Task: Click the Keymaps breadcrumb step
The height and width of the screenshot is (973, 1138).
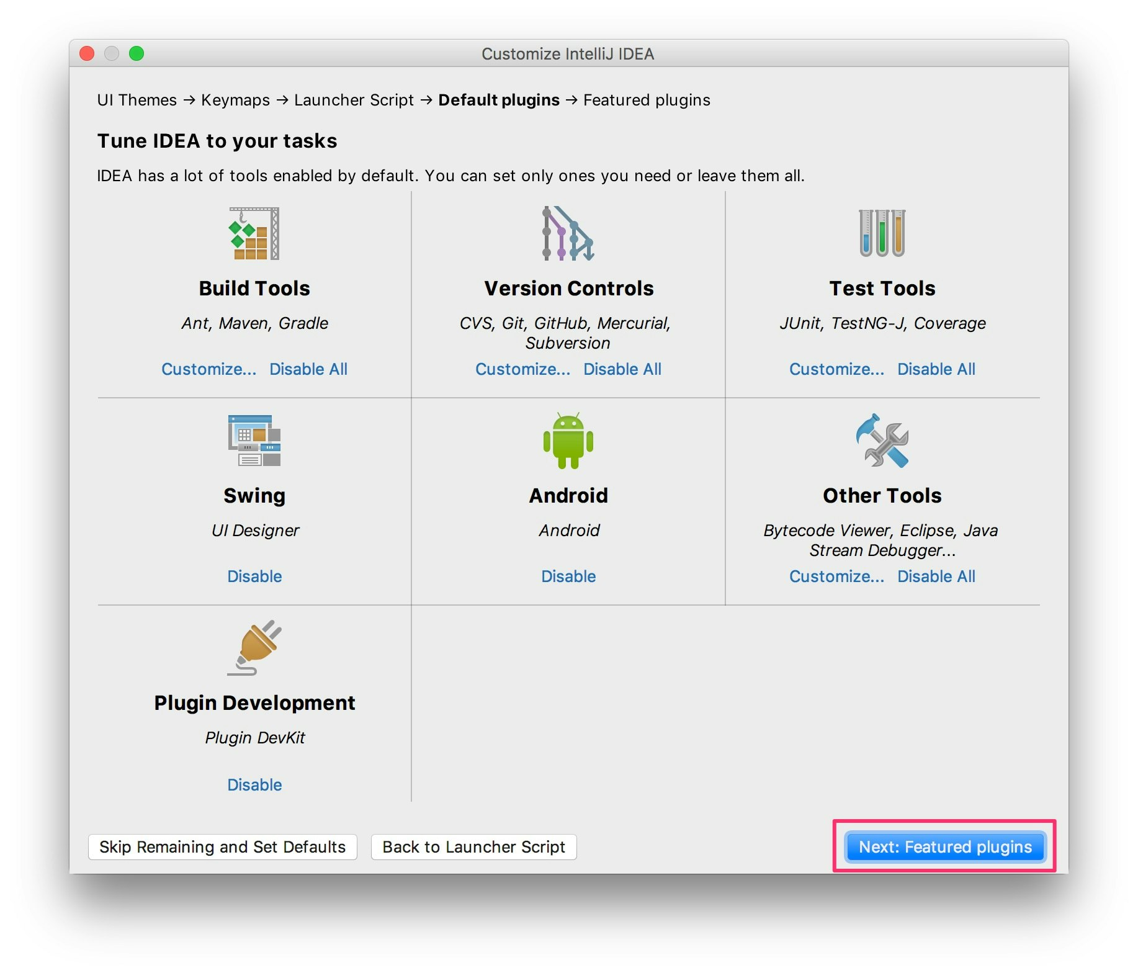Action: pos(236,100)
